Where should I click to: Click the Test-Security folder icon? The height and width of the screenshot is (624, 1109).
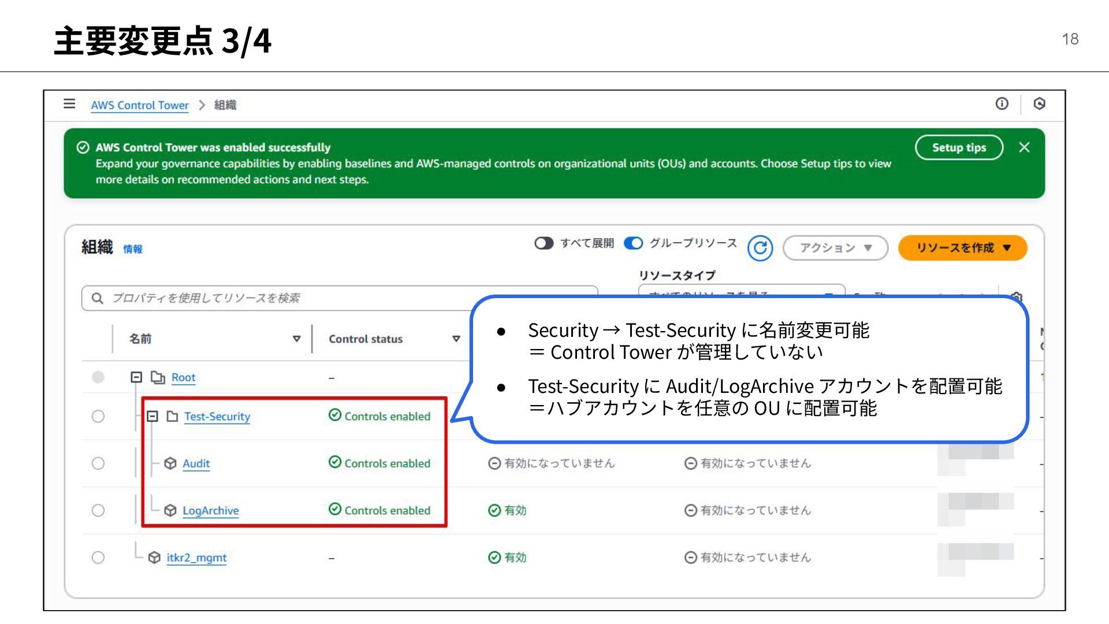[x=172, y=417]
